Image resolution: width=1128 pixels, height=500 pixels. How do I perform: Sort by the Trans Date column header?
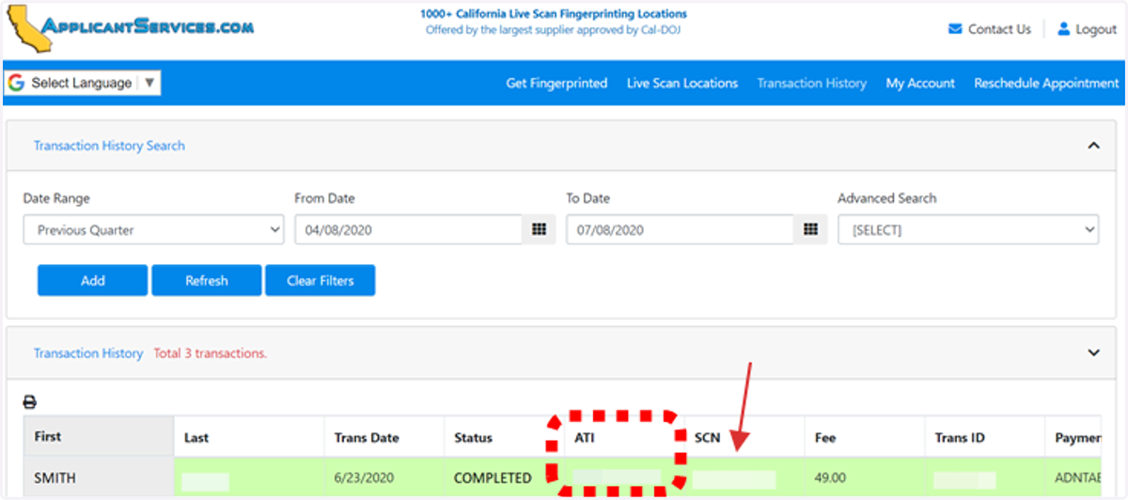384,437
